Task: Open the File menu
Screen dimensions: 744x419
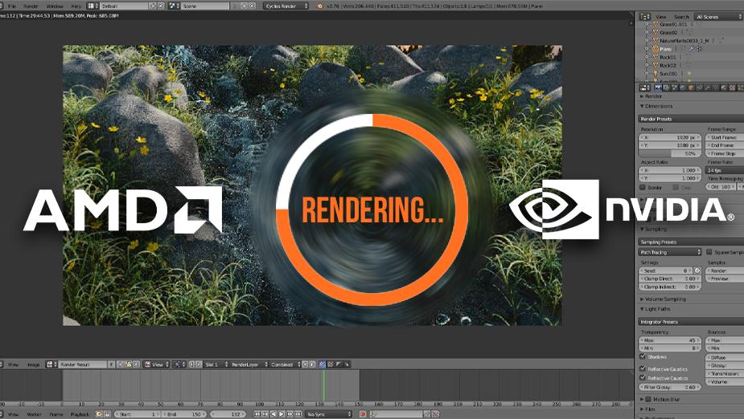Action: click(x=12, y=6)
